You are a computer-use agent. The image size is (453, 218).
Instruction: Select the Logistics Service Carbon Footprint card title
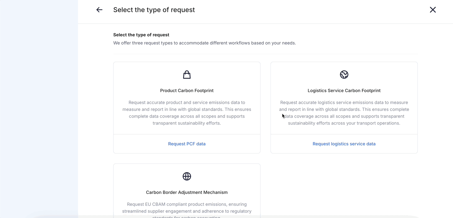[344, 91]
